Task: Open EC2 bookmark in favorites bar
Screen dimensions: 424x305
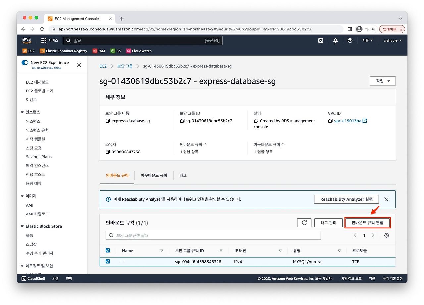Action: point(28,51)
